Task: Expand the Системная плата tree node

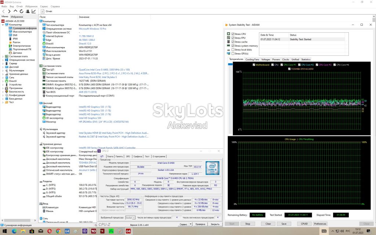Action: [x=3, y=56]
